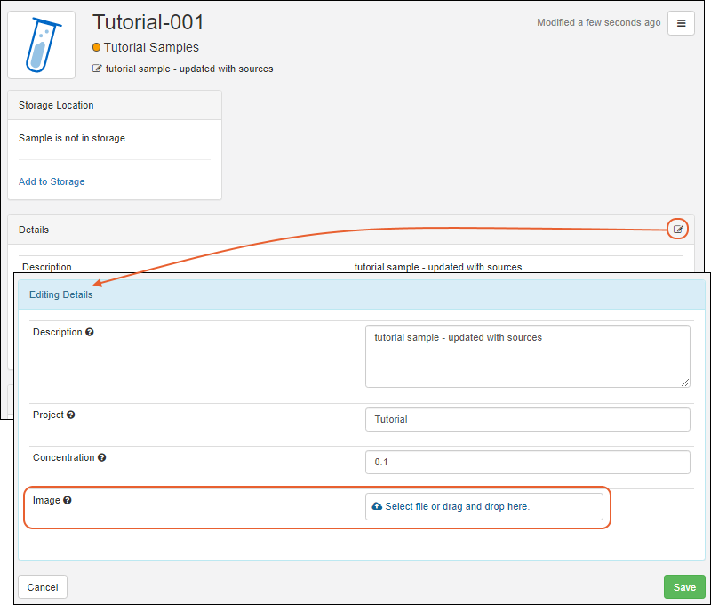Click the pencil icon beside sample description

coord(98,69)
